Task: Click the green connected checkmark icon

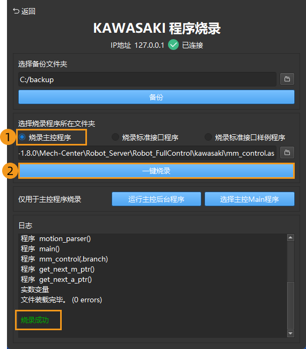Action: pos(173,45)
